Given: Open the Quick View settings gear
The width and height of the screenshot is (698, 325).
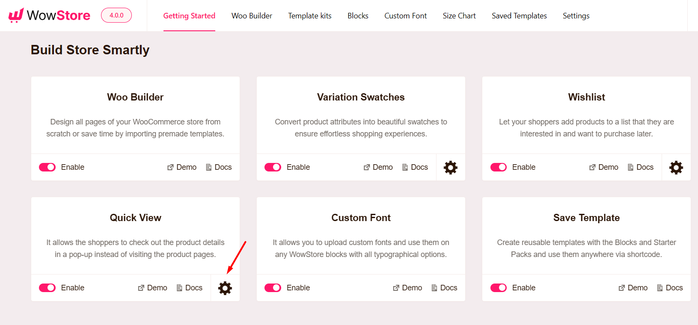Looking at the screenshot, I should [225, 287].
